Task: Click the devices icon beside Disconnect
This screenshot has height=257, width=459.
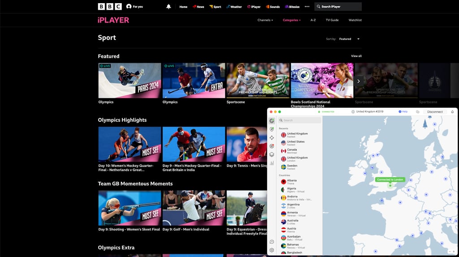Action: pos(418,111)
